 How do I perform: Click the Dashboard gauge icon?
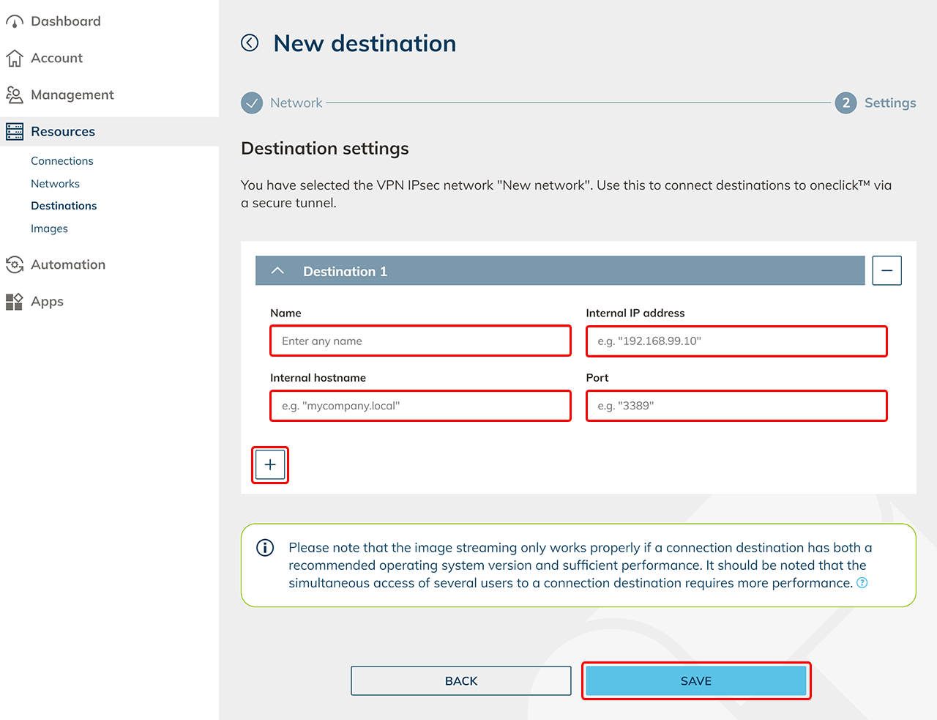15,22
